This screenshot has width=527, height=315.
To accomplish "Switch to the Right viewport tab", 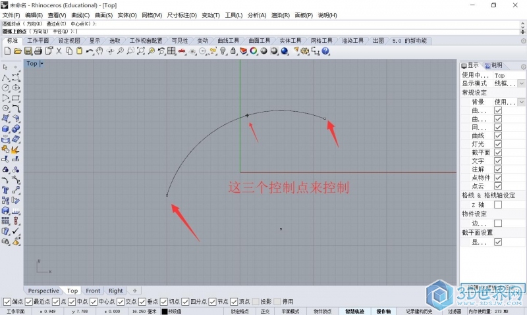I will (116, 291).
